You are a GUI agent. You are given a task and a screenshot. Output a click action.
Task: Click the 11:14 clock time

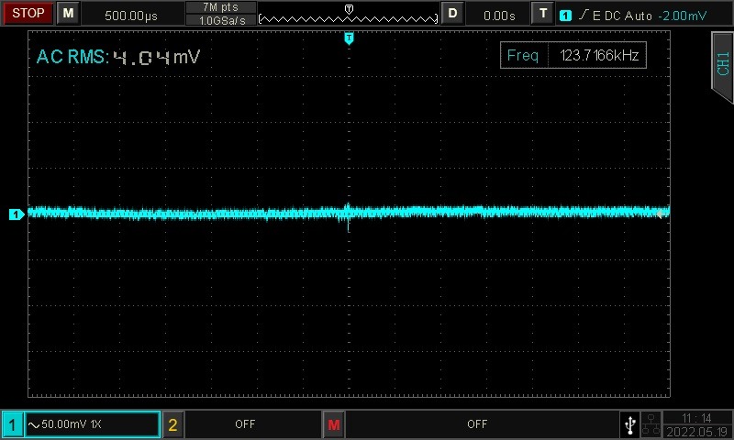(696, 418)
